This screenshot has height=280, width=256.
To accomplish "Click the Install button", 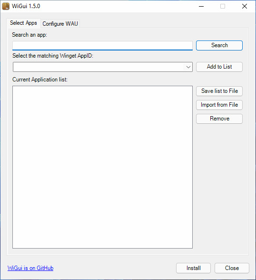I will tap(193, 268).
